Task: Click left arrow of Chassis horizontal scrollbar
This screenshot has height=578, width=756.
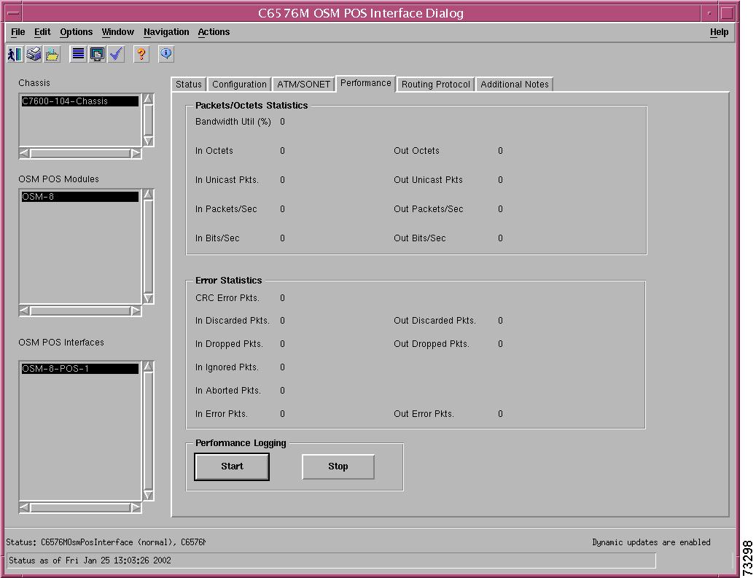Action: (24, 153)
